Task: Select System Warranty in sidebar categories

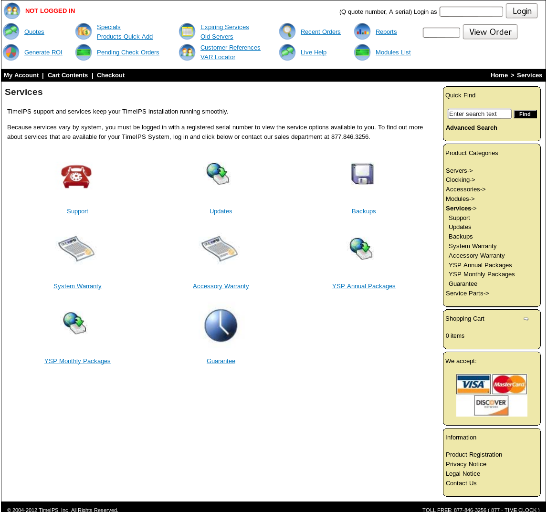Action: tap(473, 246)
